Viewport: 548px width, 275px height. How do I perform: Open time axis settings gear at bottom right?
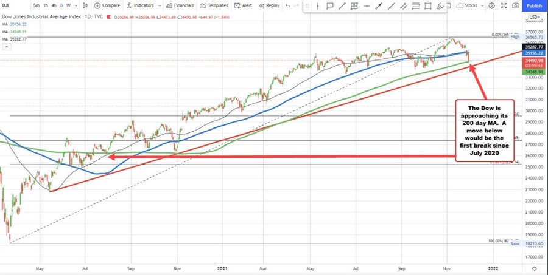(534, 268)
